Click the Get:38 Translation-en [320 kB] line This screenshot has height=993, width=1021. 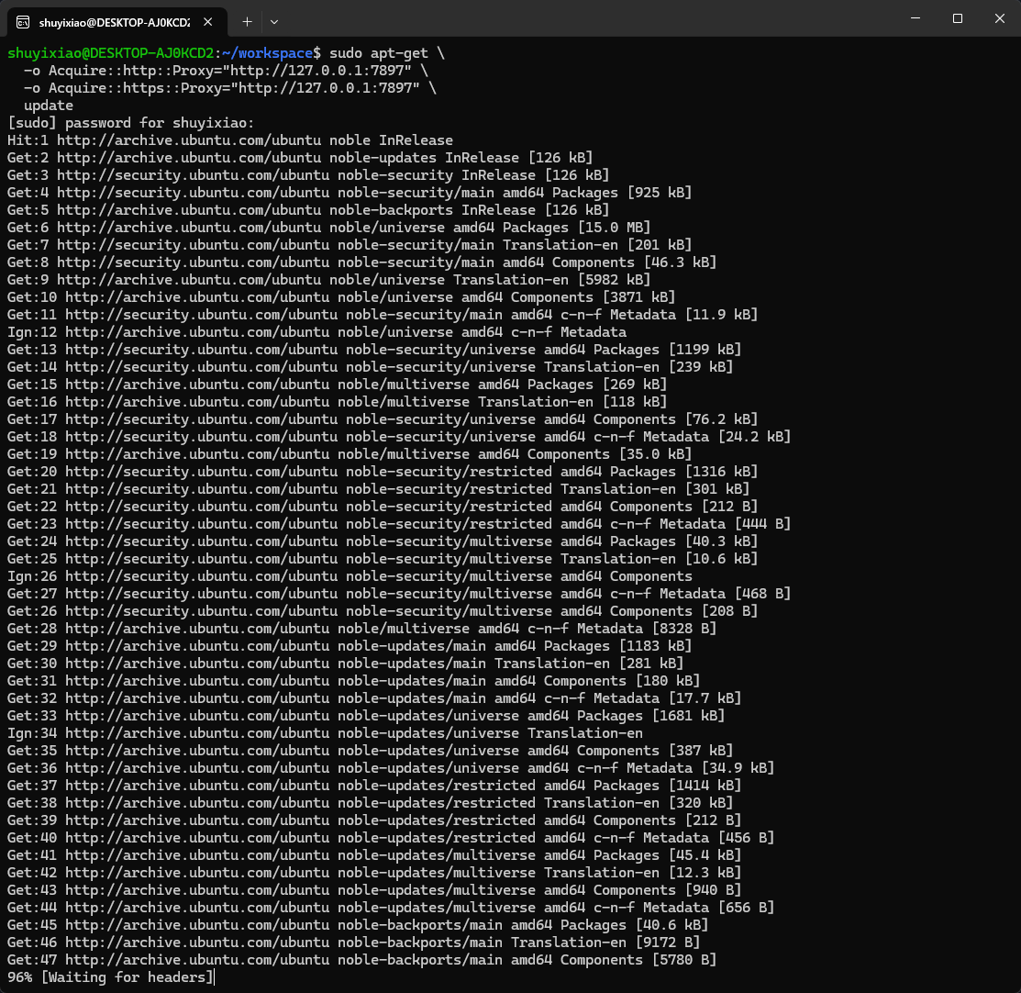[370, 803]
